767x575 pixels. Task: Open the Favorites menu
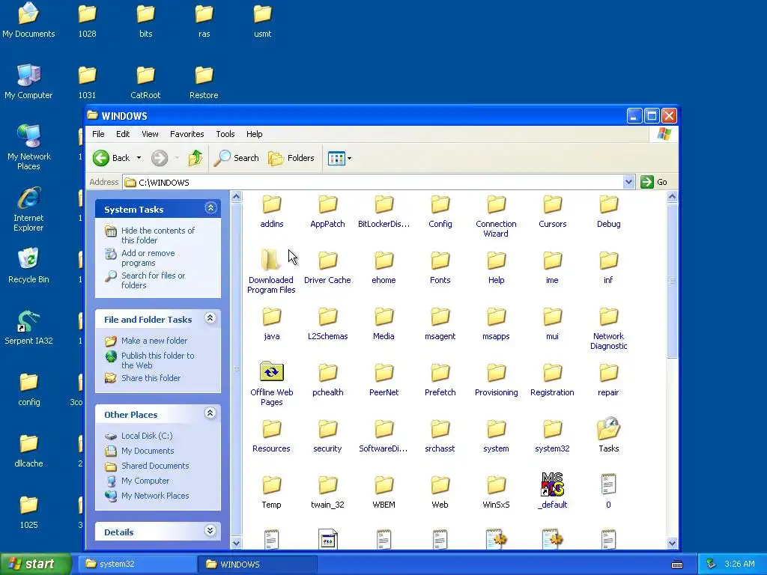(x=187, y=134)
